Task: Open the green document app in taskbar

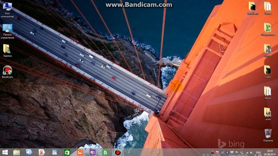Action: tap(105, 152)
